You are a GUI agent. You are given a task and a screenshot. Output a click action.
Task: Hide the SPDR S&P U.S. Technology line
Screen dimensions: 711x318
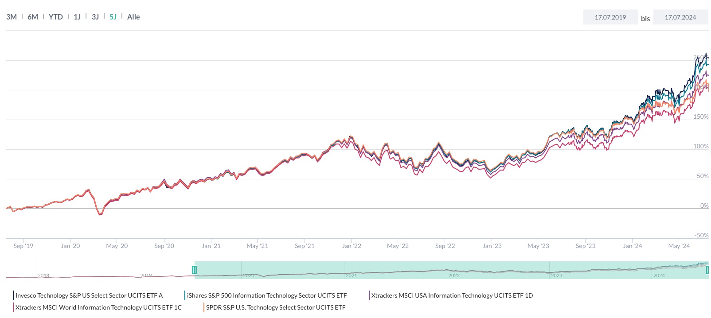[276, 307]
